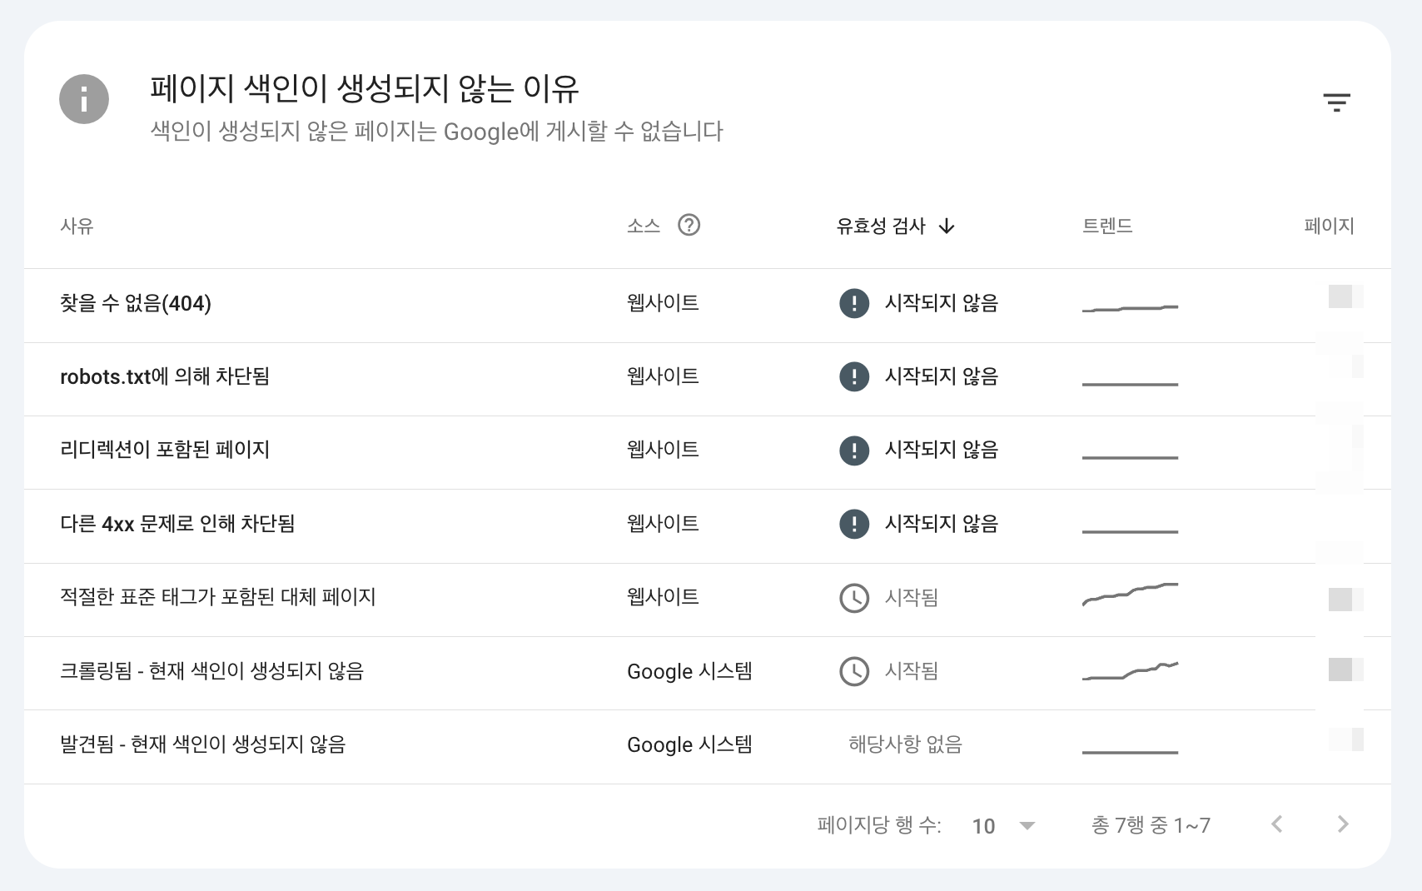Click the clock icon beside 적절한 표준 태그 row
The image size is (1422, 891).
853,598
